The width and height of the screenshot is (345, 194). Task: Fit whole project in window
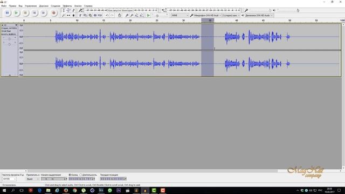(141, 16)
